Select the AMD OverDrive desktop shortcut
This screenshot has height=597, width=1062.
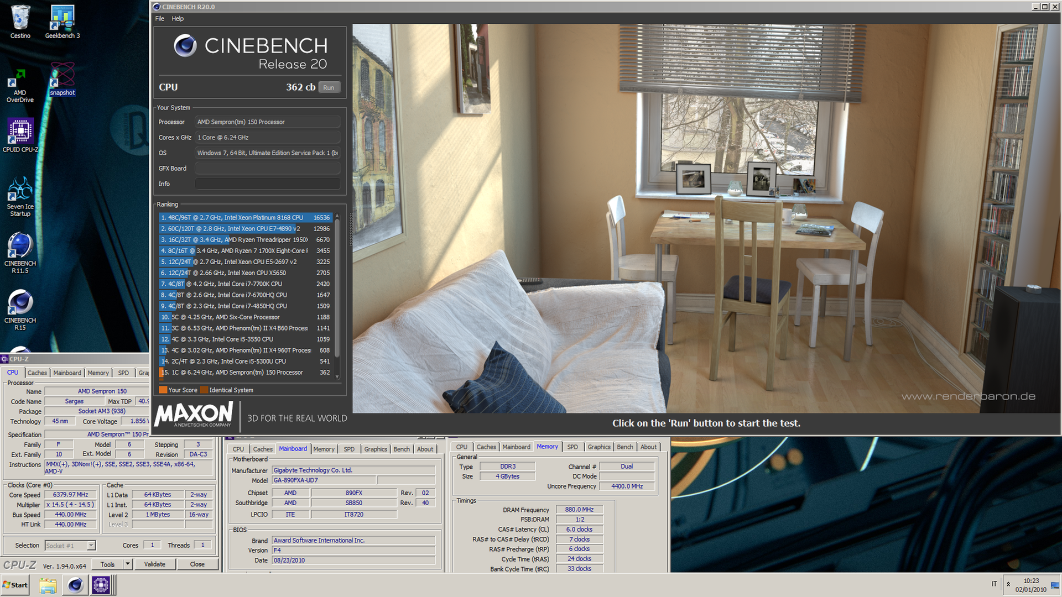click(x=20, y=86)
